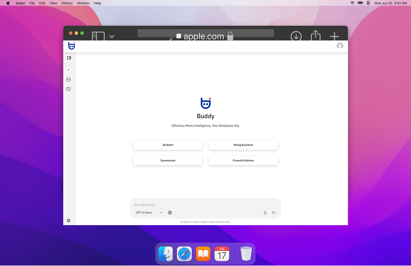Viewport: 411px width, 266px height.
Task: Toggle web search globe icon
Action: [x=170, y=213]
